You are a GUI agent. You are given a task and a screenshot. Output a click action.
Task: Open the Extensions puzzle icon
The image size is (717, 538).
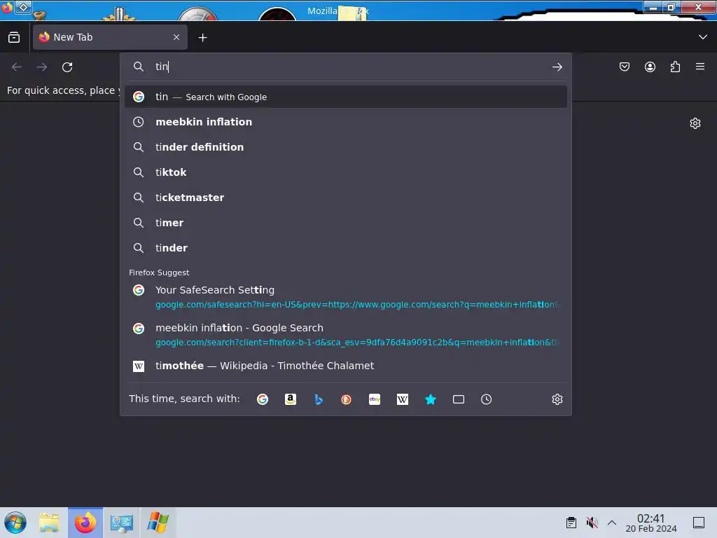point(675,67)
